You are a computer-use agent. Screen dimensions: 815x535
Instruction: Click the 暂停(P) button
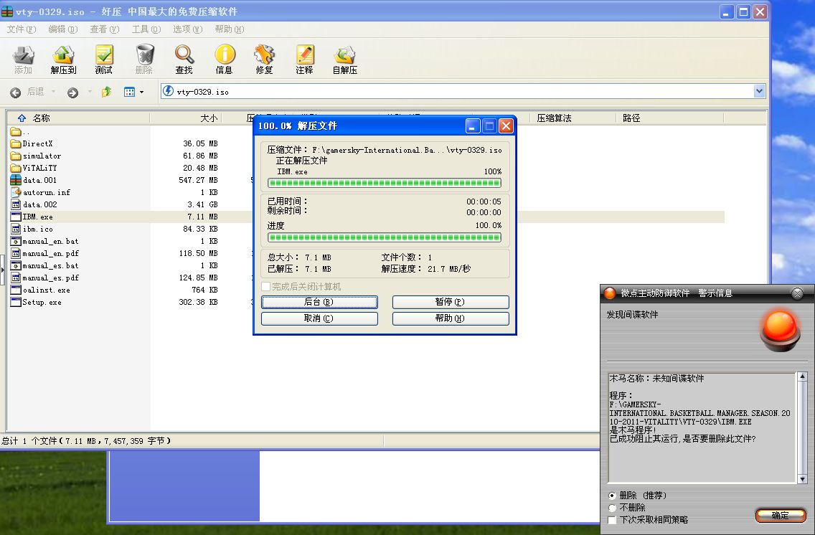pyautogui.click(x=450, y=302)
